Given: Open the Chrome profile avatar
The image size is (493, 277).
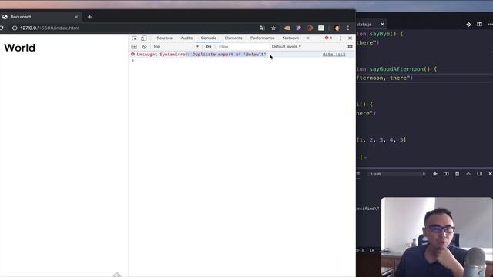Looking at the screenshot, I should click(337, 28).
